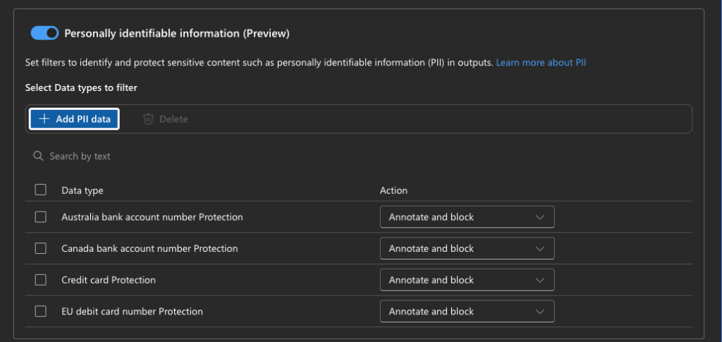Open the Credit card Protection action dropdown
Viewport: 722px width, 342px height.
click(x=467, y=280)
